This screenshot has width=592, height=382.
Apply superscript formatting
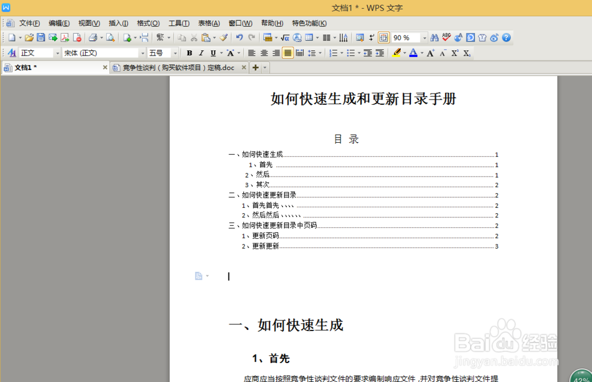(x=455, y=53)
